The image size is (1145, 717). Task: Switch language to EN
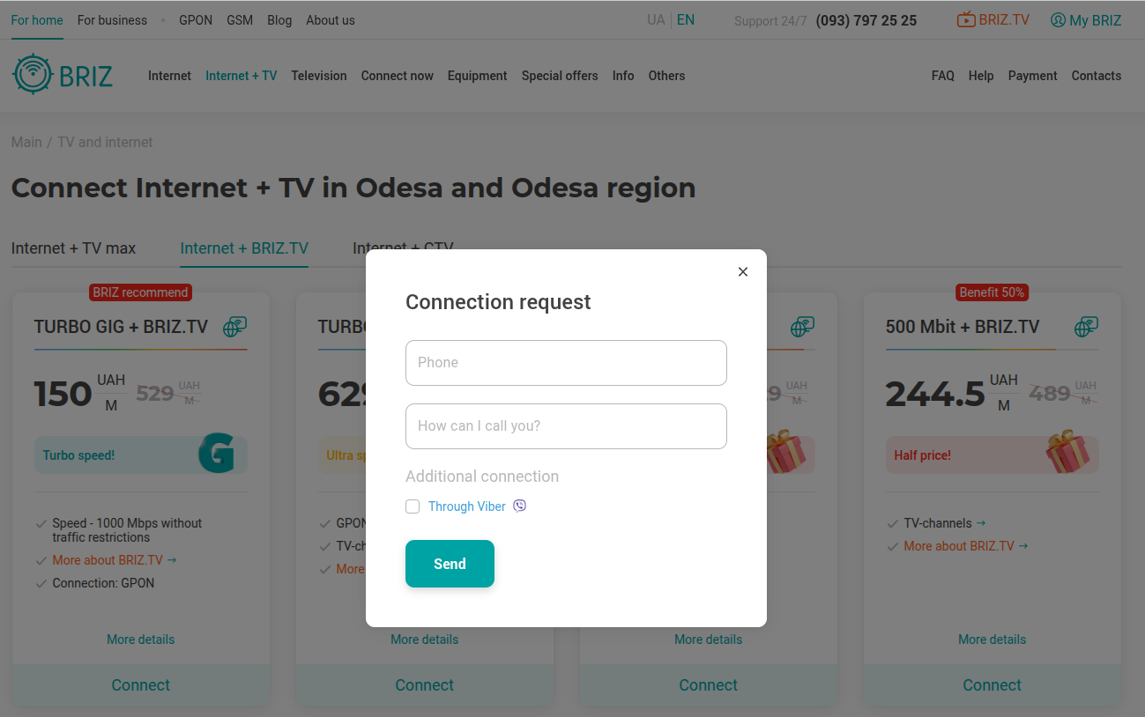pyautogui.click(x=686, y=19)
